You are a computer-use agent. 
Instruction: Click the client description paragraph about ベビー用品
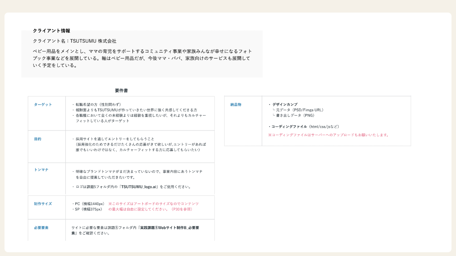pos(142,58)
